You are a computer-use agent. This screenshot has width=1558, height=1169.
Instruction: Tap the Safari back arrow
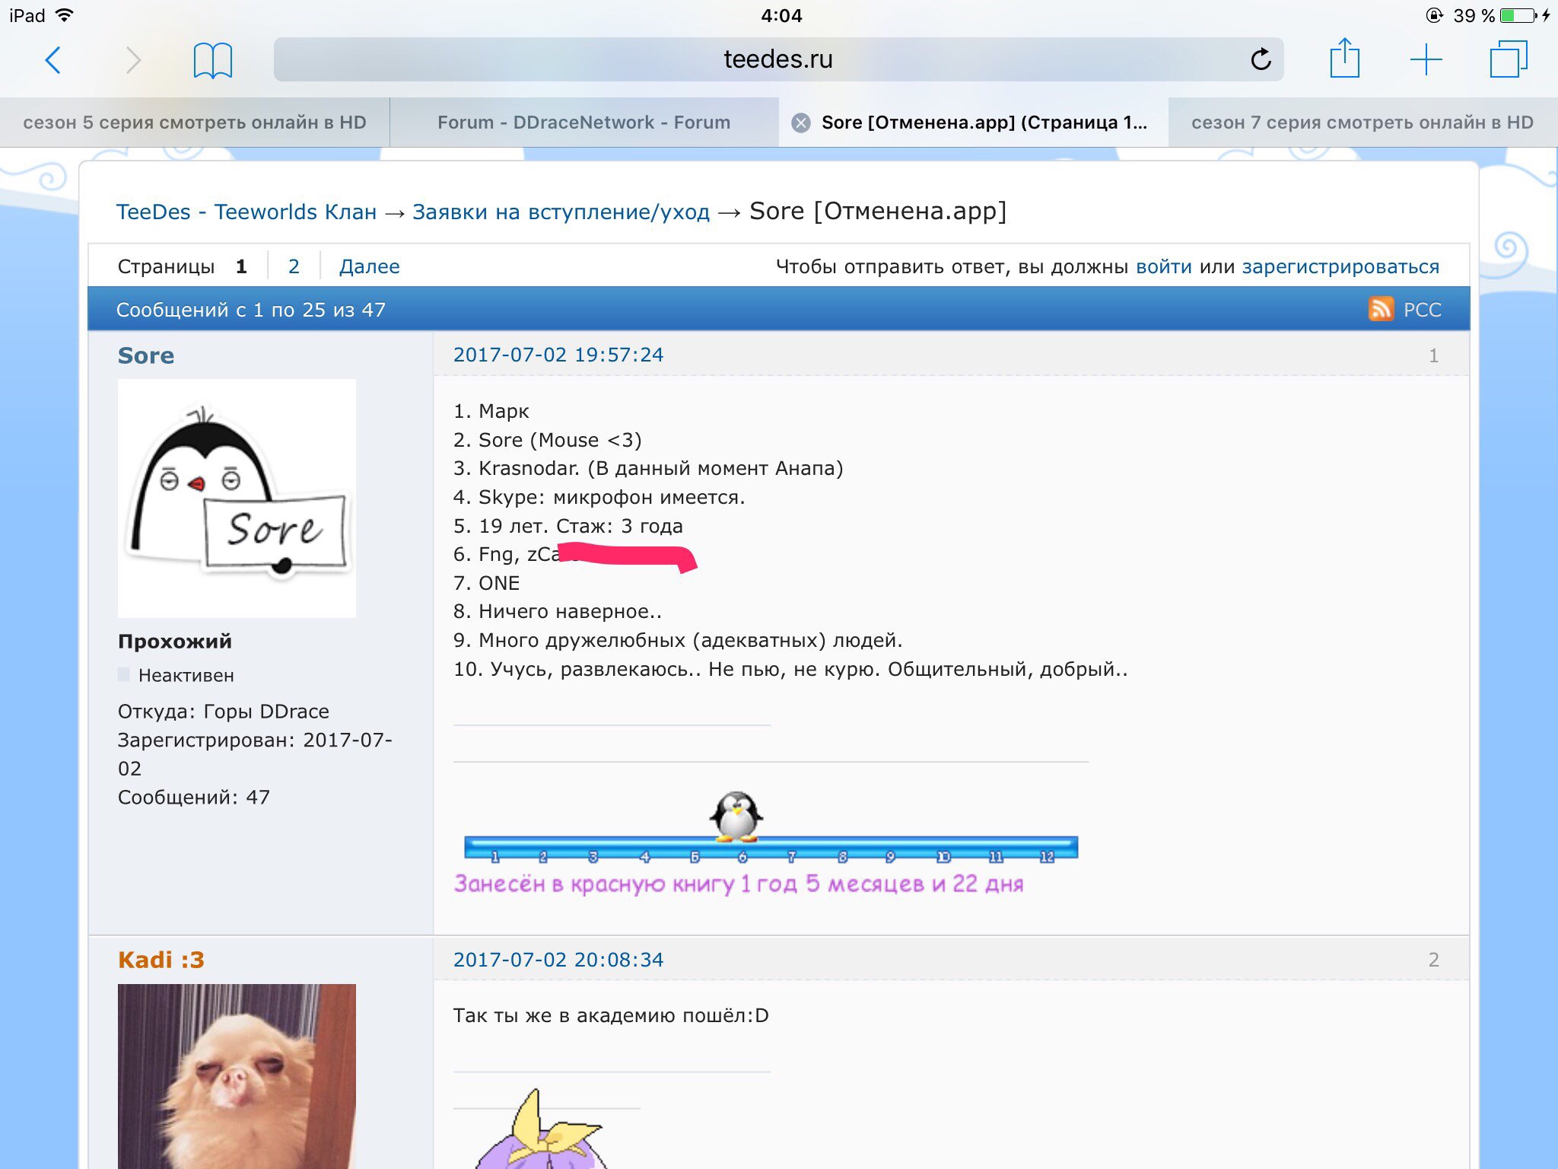[52, 60]
